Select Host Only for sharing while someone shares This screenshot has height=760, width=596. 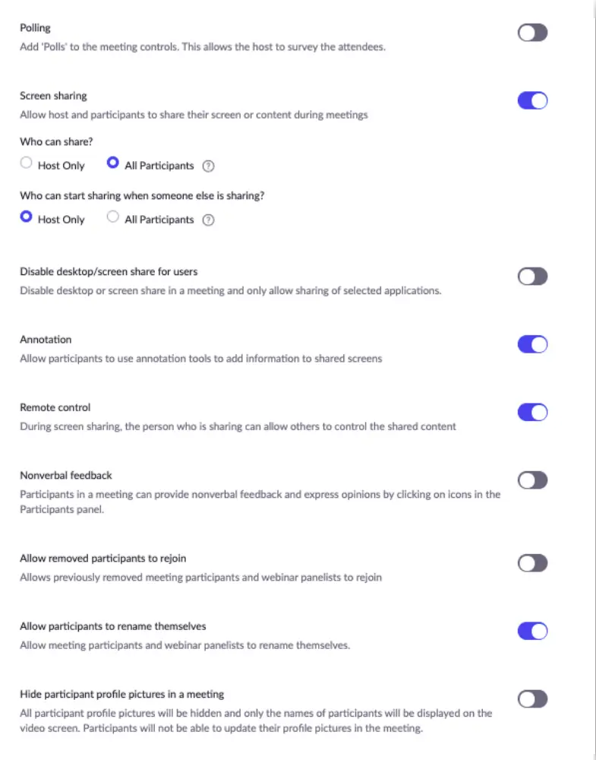26,216
